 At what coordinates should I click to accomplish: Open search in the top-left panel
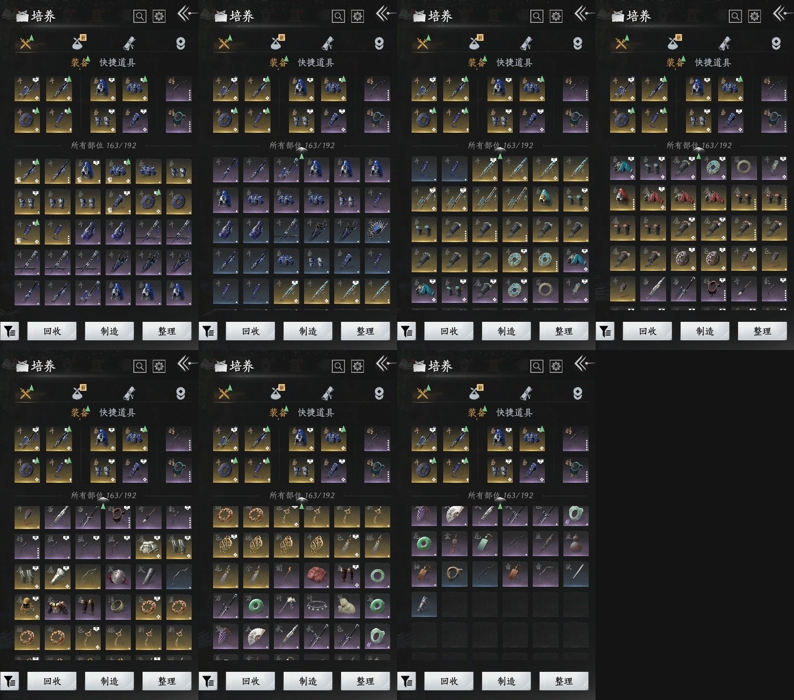(140, 17)
